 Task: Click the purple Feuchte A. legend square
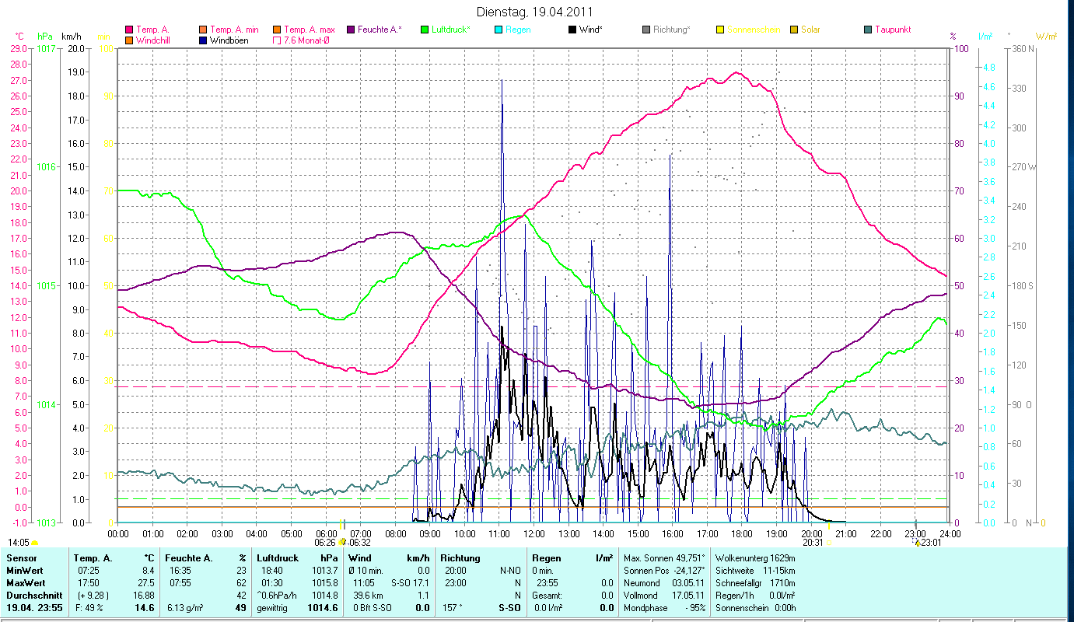click(x=351, y=30)
